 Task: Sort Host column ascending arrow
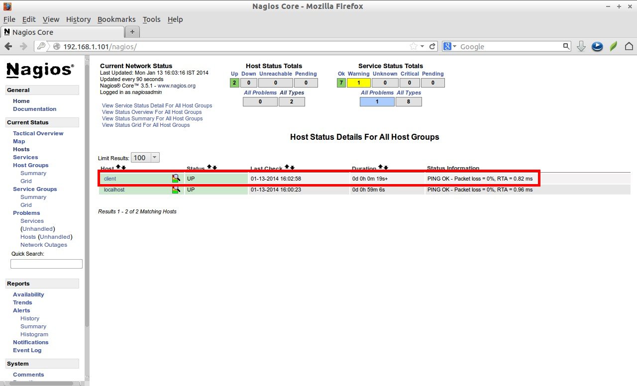(x=118, y=168)
